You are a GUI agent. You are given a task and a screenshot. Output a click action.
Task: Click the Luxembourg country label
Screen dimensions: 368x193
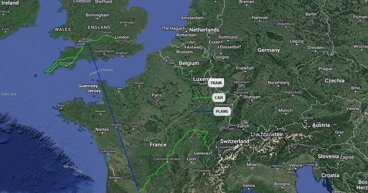(x=209, y=79)
